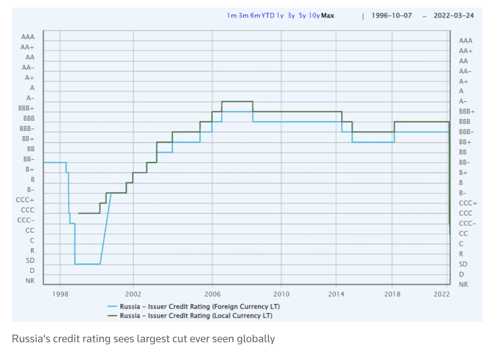Click the 2014 x-axis label
Screen dimensions: 489x347
click(x=336, y=294)
